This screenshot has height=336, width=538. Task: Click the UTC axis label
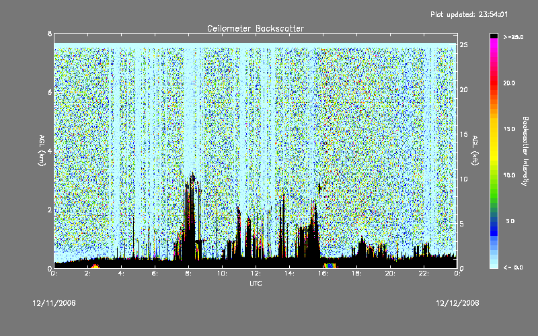(256, 283)
